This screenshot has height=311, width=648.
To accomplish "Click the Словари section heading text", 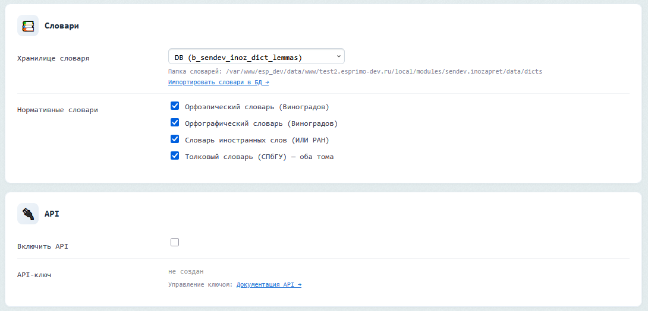I will 62,26.
